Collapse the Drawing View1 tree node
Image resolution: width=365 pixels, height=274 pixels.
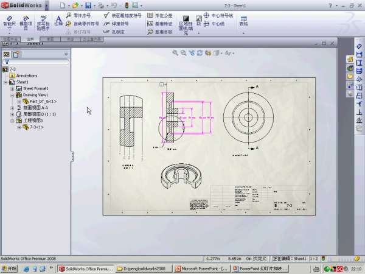pyautogui.click(x=12, y=95)
